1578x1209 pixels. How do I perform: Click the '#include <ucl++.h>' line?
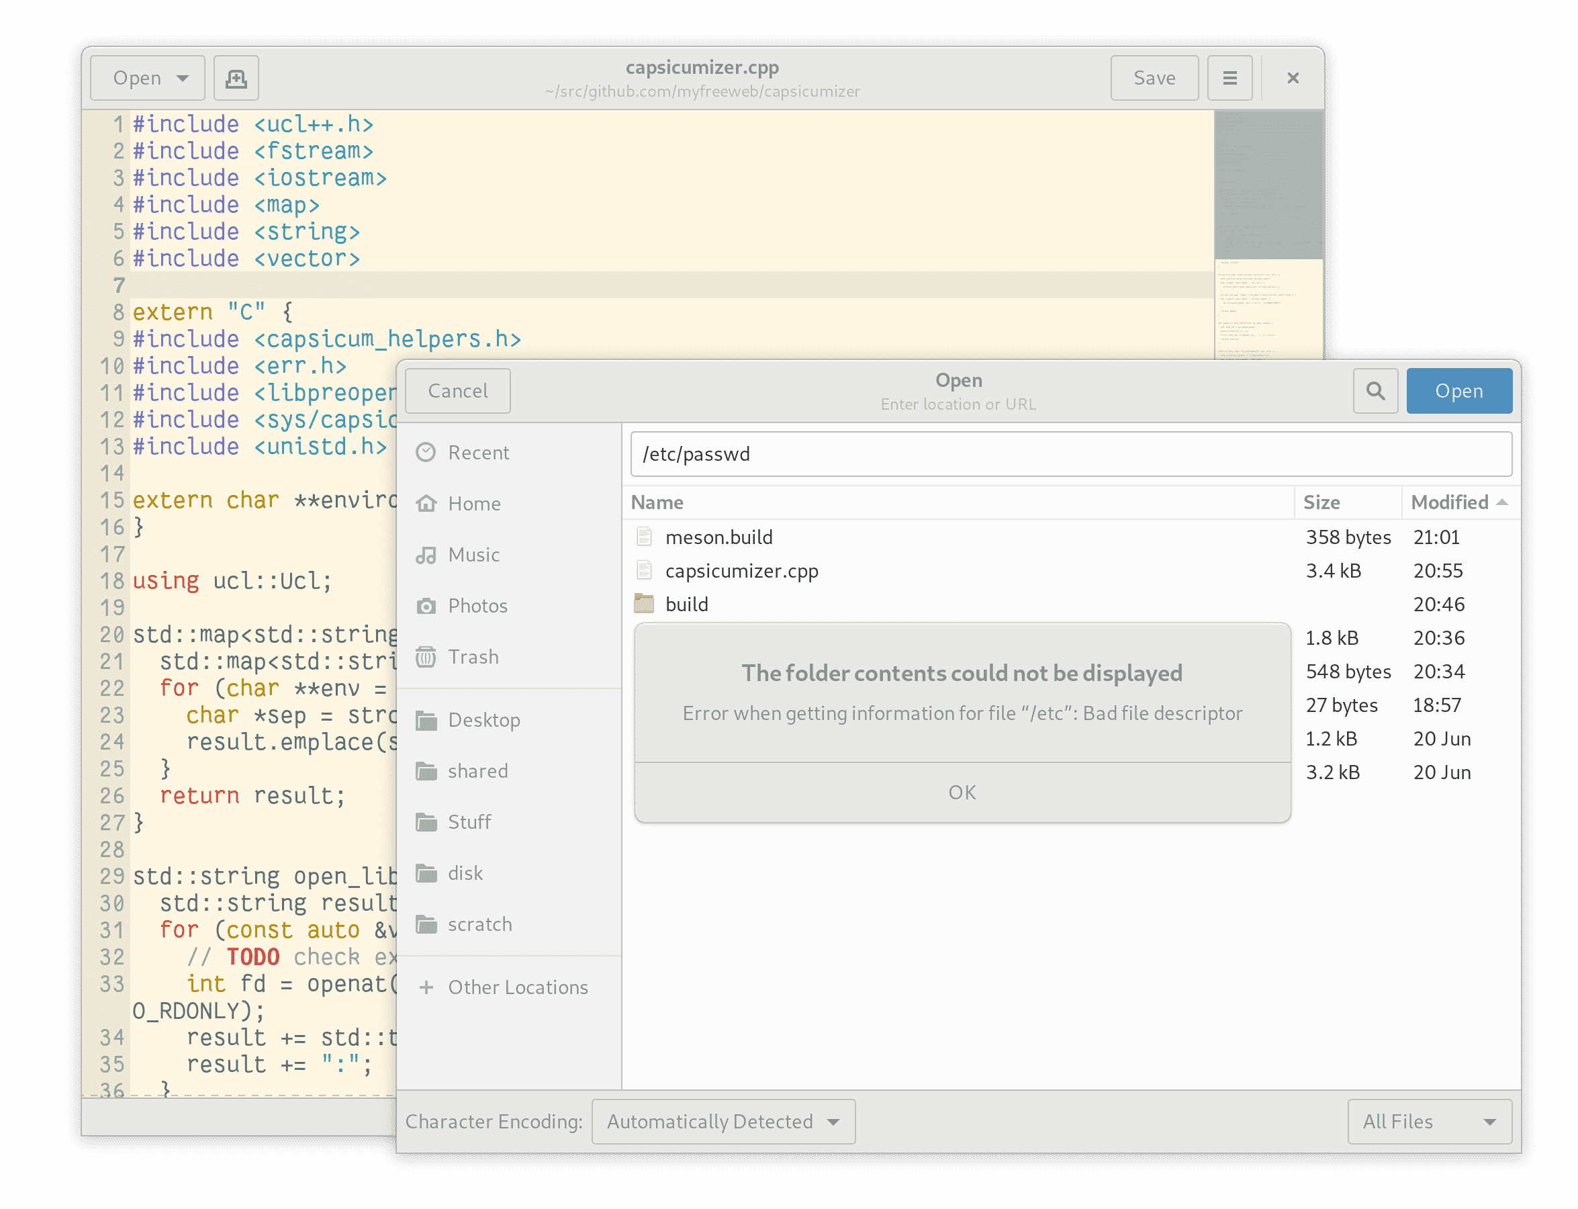point(252,124)
